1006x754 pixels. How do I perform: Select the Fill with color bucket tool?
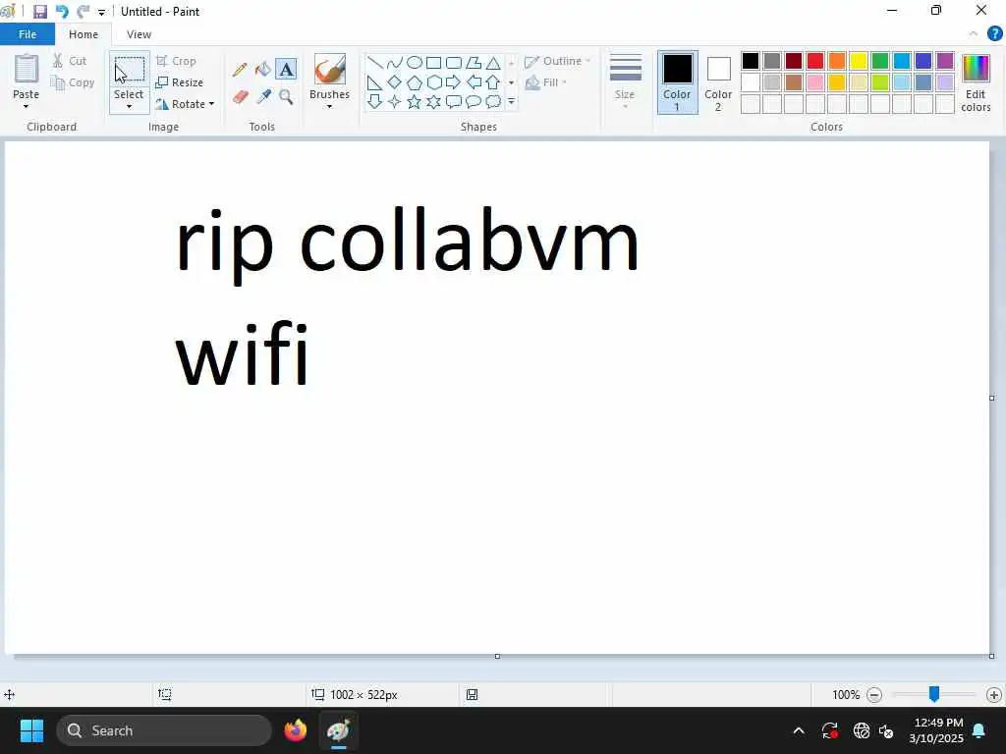tap(263, 70)
